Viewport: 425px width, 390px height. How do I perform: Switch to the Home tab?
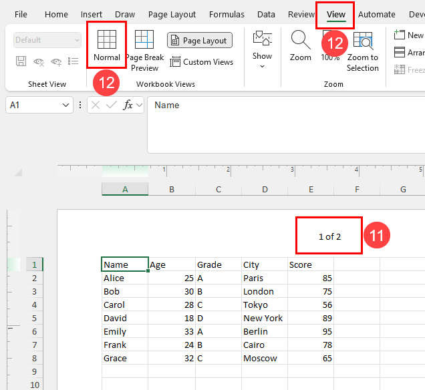point(56,14)
